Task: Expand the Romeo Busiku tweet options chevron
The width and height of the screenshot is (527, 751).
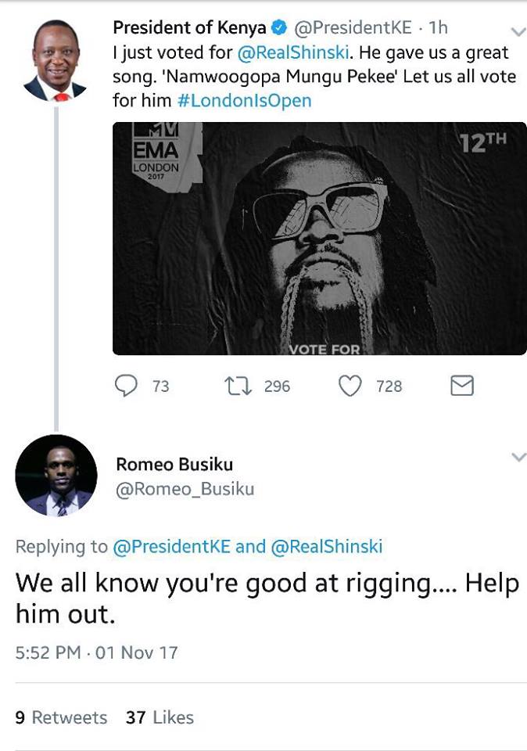Action: click(518, 457)
